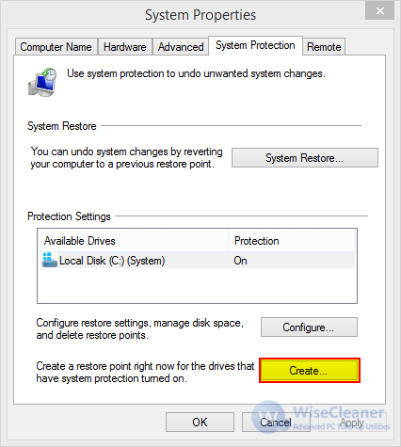Click the On protection status cell

click(240, 261)
